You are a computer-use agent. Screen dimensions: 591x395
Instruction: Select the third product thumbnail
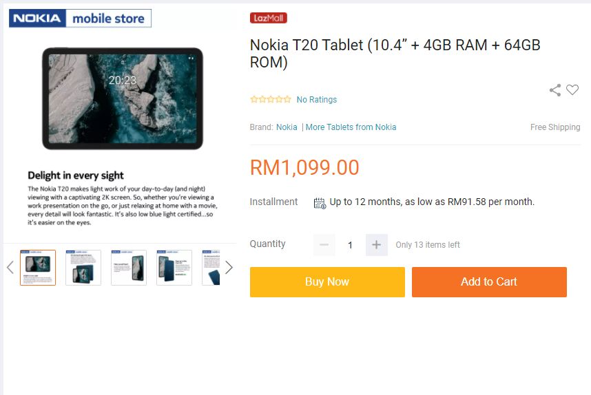[129, 268]
